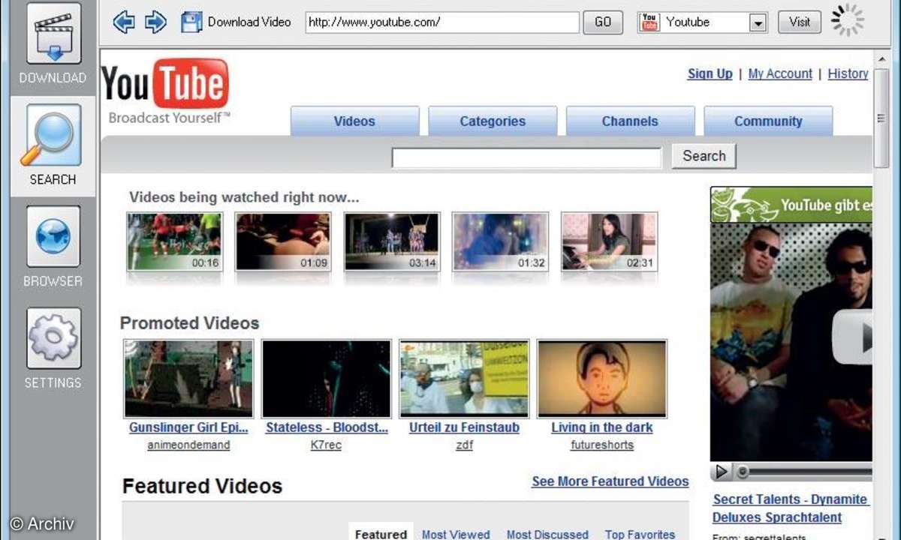Viewport: 901px width, 540px height.
Task: Click the Visit button
Action: pyautogui.click(x=800, y=22)
